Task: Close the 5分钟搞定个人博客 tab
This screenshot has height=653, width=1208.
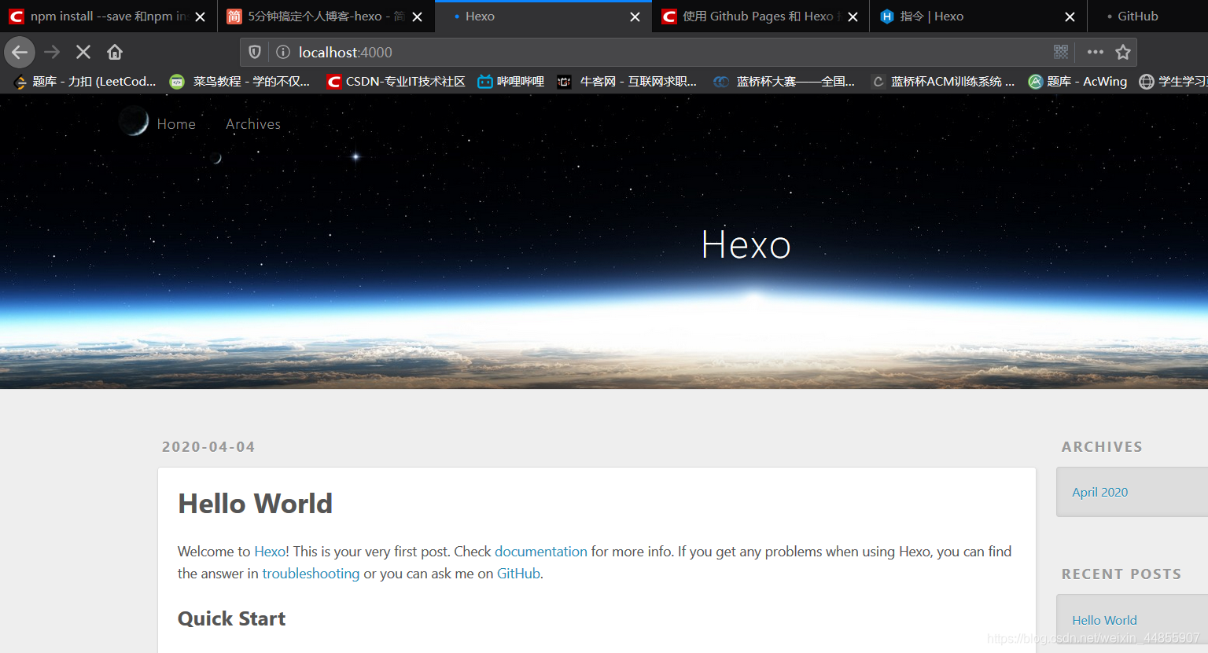Action: coord(417,17)
